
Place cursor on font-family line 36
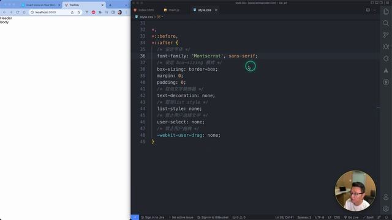[207, 56]
